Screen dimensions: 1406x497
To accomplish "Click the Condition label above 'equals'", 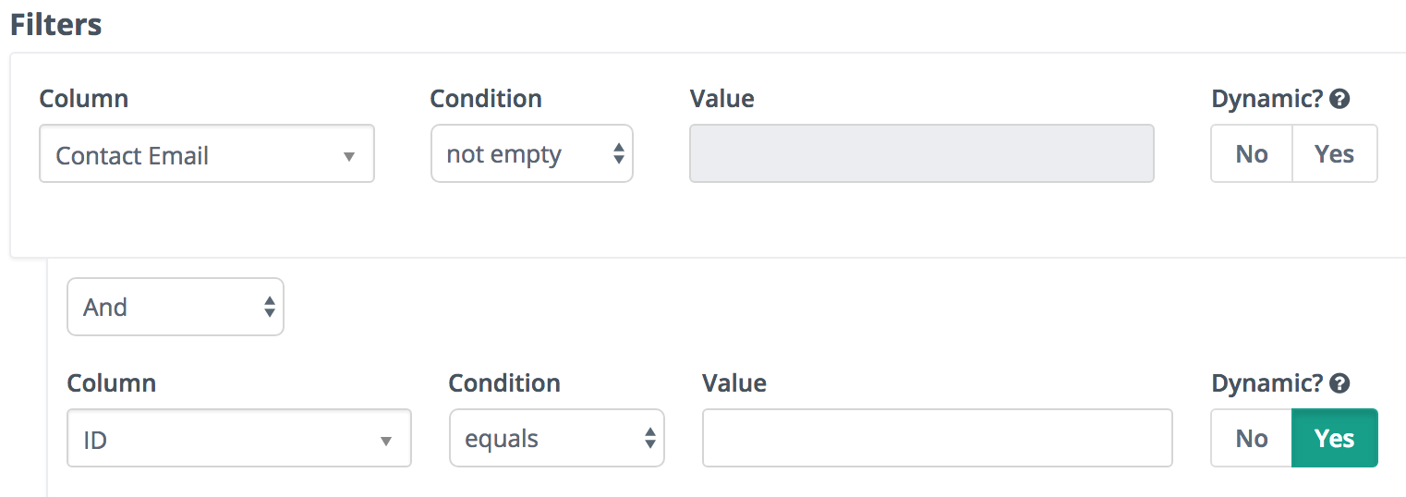I will pyautogui.click(x=504, y=383).
